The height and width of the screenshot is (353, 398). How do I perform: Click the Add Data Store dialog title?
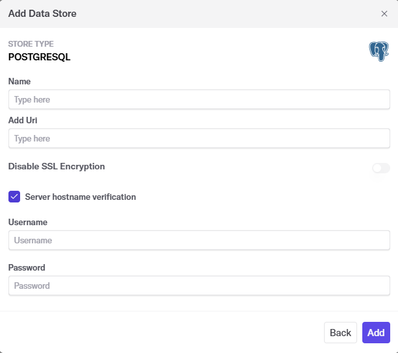coord(42,14)
